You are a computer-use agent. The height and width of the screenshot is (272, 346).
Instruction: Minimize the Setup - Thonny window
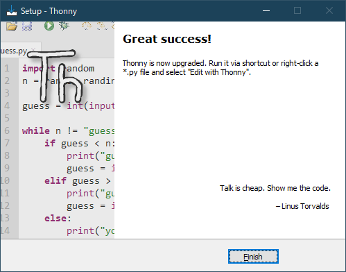[x=266, y=10]
